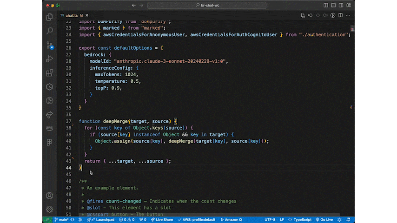Open the Search view icon
Image resolution: width=397 pixels, height=223 pixels.
(x=49, y=31)
